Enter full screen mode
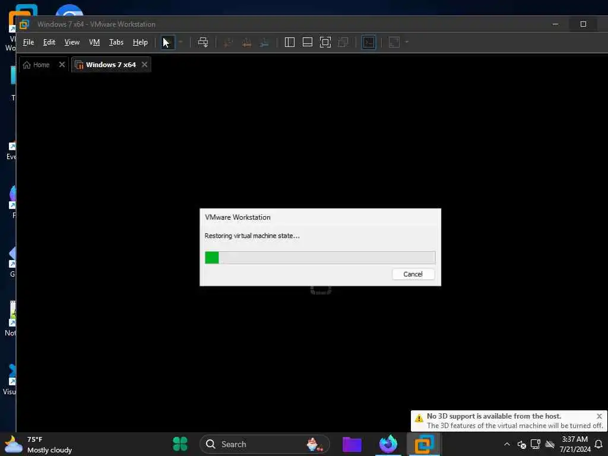The height and width of the screenshot is (456, 608). pos(325,42)
